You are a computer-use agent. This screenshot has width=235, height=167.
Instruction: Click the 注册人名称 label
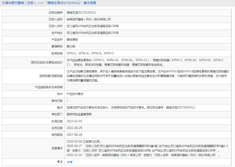tap(55, 19)
